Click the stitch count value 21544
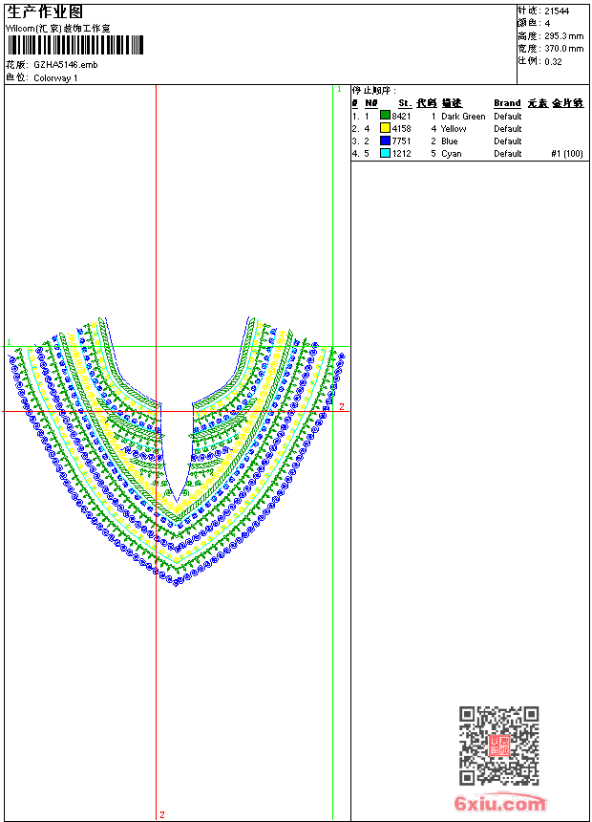 point(557,11)
